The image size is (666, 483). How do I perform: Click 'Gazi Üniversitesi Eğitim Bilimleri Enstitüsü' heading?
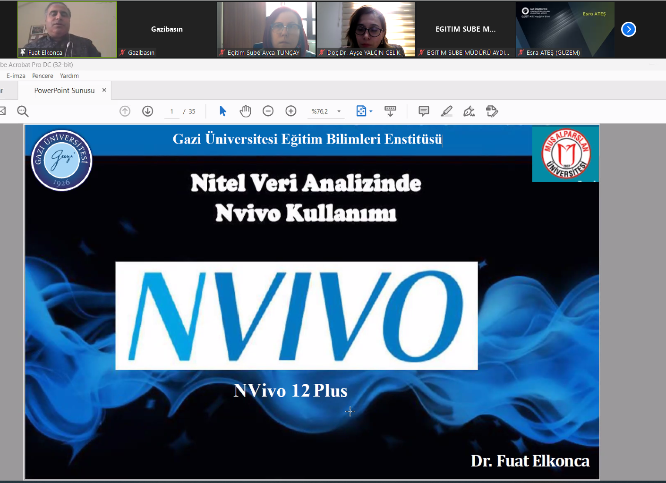point(307,139)
